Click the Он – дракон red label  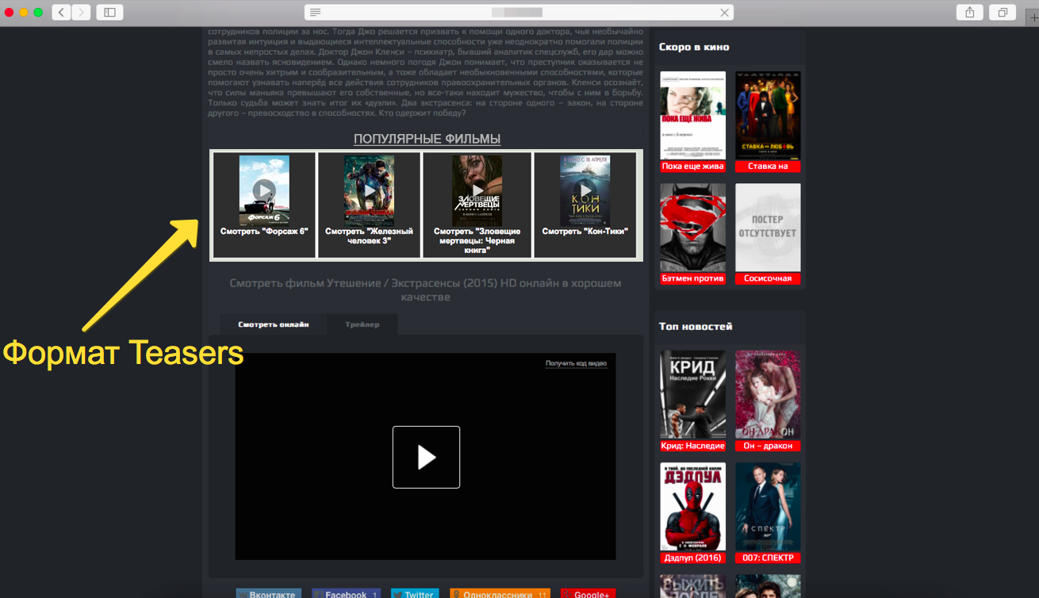coord(768,446)
